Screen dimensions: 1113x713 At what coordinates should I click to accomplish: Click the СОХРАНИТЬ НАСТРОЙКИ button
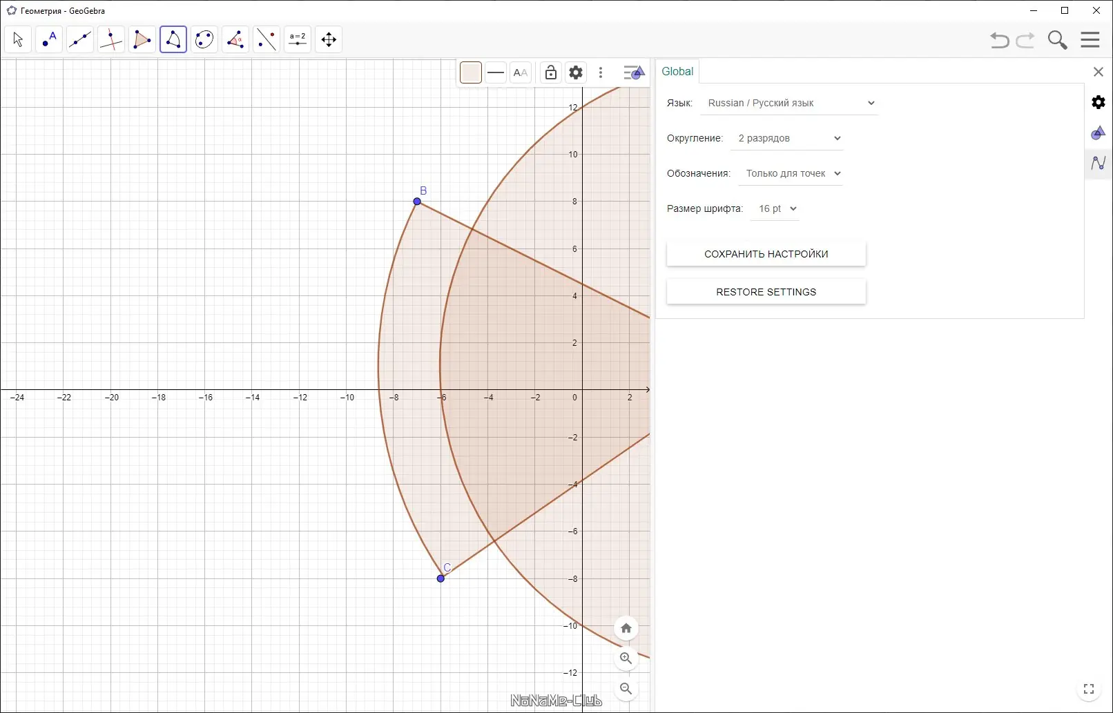(766, 254)
